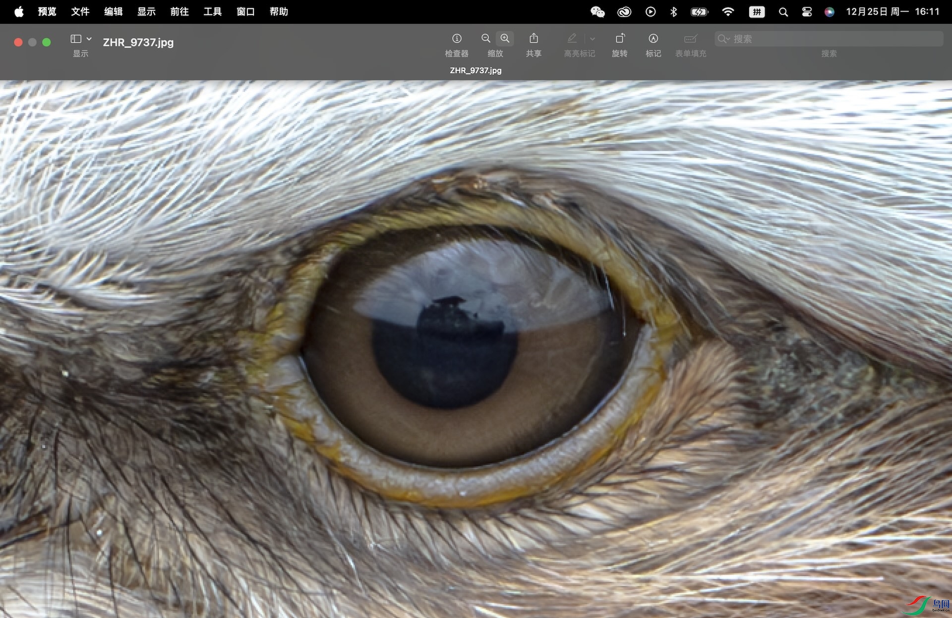Expand the search options magnifier dropdown
This screenshot has width=952, height=618.
(x=724, y=39)
